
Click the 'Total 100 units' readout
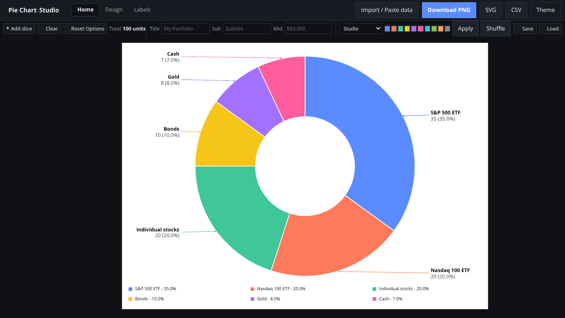click(127, 29)
